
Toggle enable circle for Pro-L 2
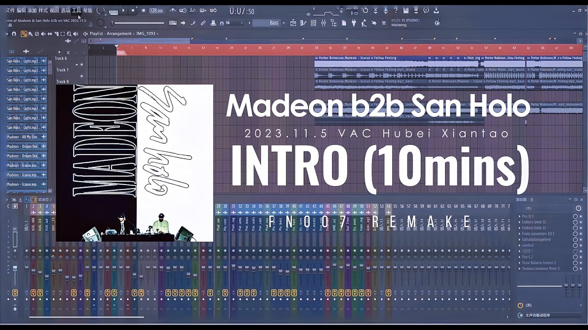click(575, 257)
